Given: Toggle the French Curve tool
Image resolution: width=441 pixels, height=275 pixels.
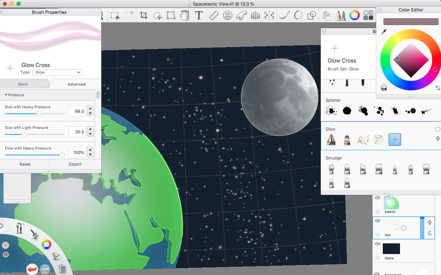Looking at the screenshot, I should point(242,15).
